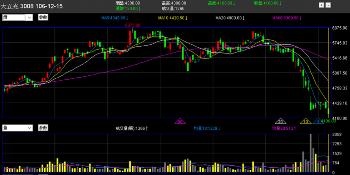The width and height of the screenshot is (350, 175).
Task: Click the minus zoom button
Action: (328, 5)
